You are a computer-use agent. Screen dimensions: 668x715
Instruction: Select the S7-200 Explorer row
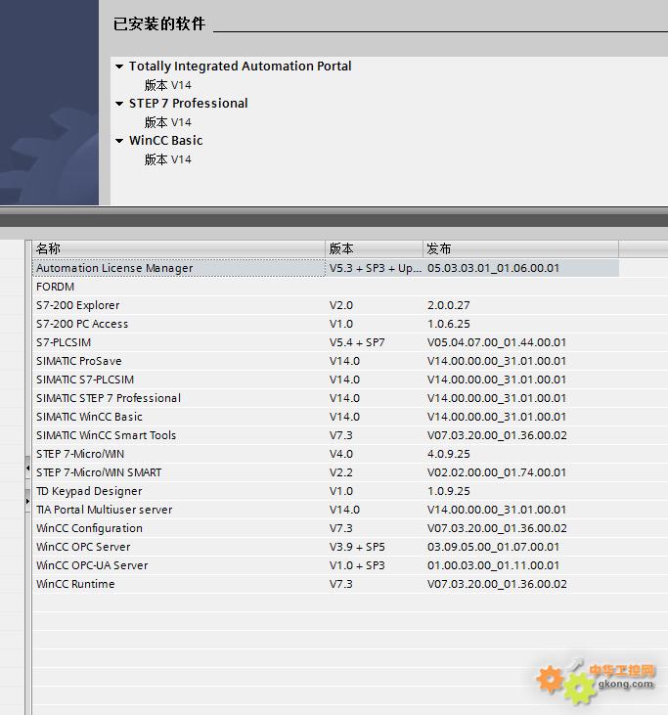326,305
